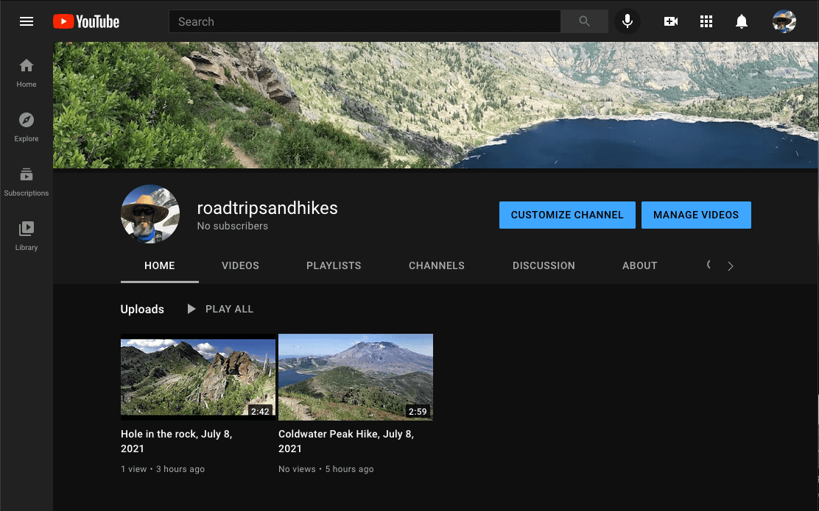Image resolution: width=819 pixels, height=511 pixels.
Task: Click the channel banner image
Action: [435, 105]
